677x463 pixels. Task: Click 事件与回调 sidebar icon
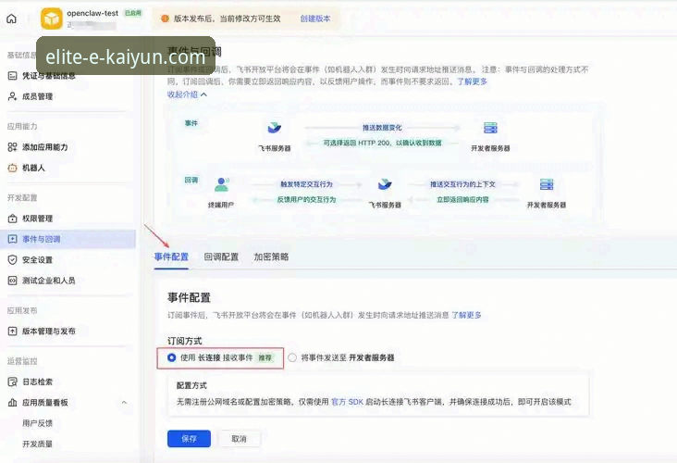click(13, 239)
